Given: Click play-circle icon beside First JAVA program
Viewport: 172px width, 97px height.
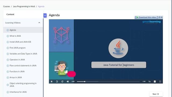Looking at the screenshot, I should [8, 48].
